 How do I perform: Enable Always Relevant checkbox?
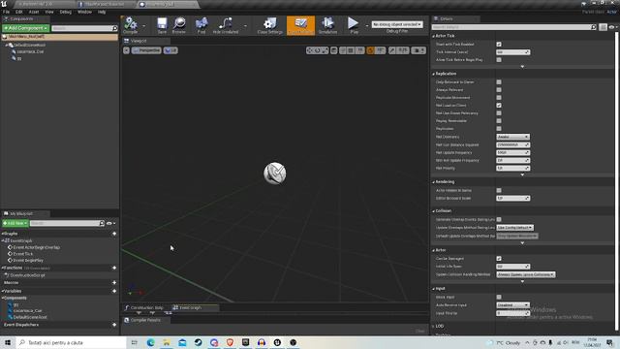[499, 90]
